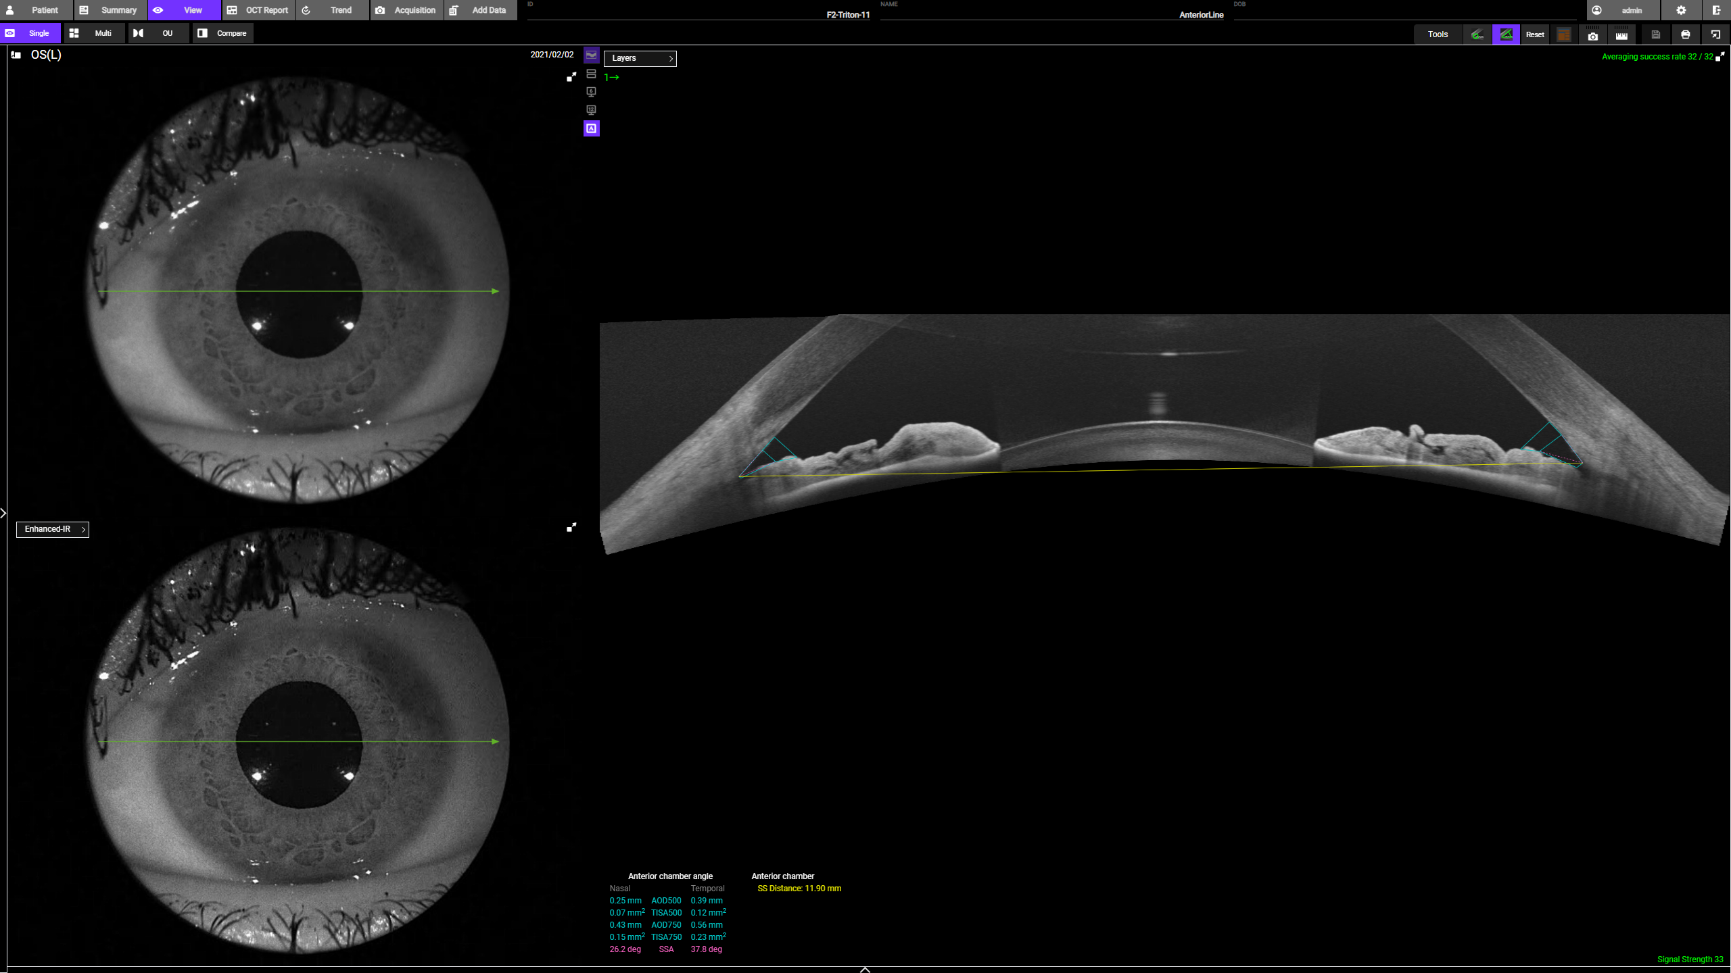Click the printer icon
Screen dimensions: 1731x973
(x=1685, y=34)
